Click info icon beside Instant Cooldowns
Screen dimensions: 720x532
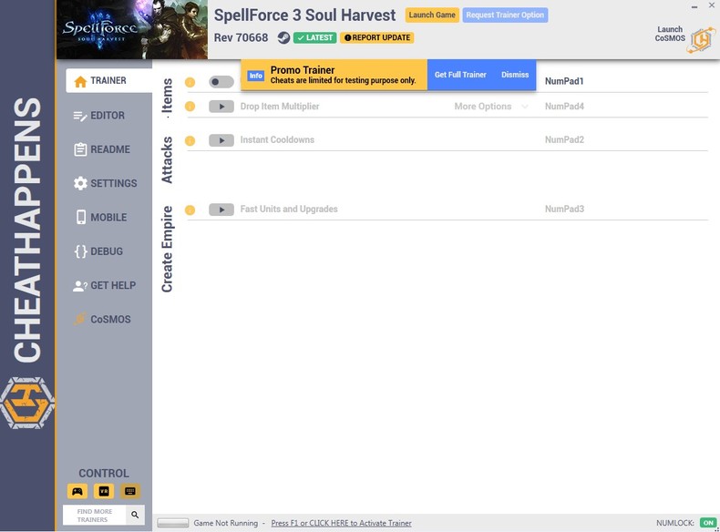click(x=190, y=140)
